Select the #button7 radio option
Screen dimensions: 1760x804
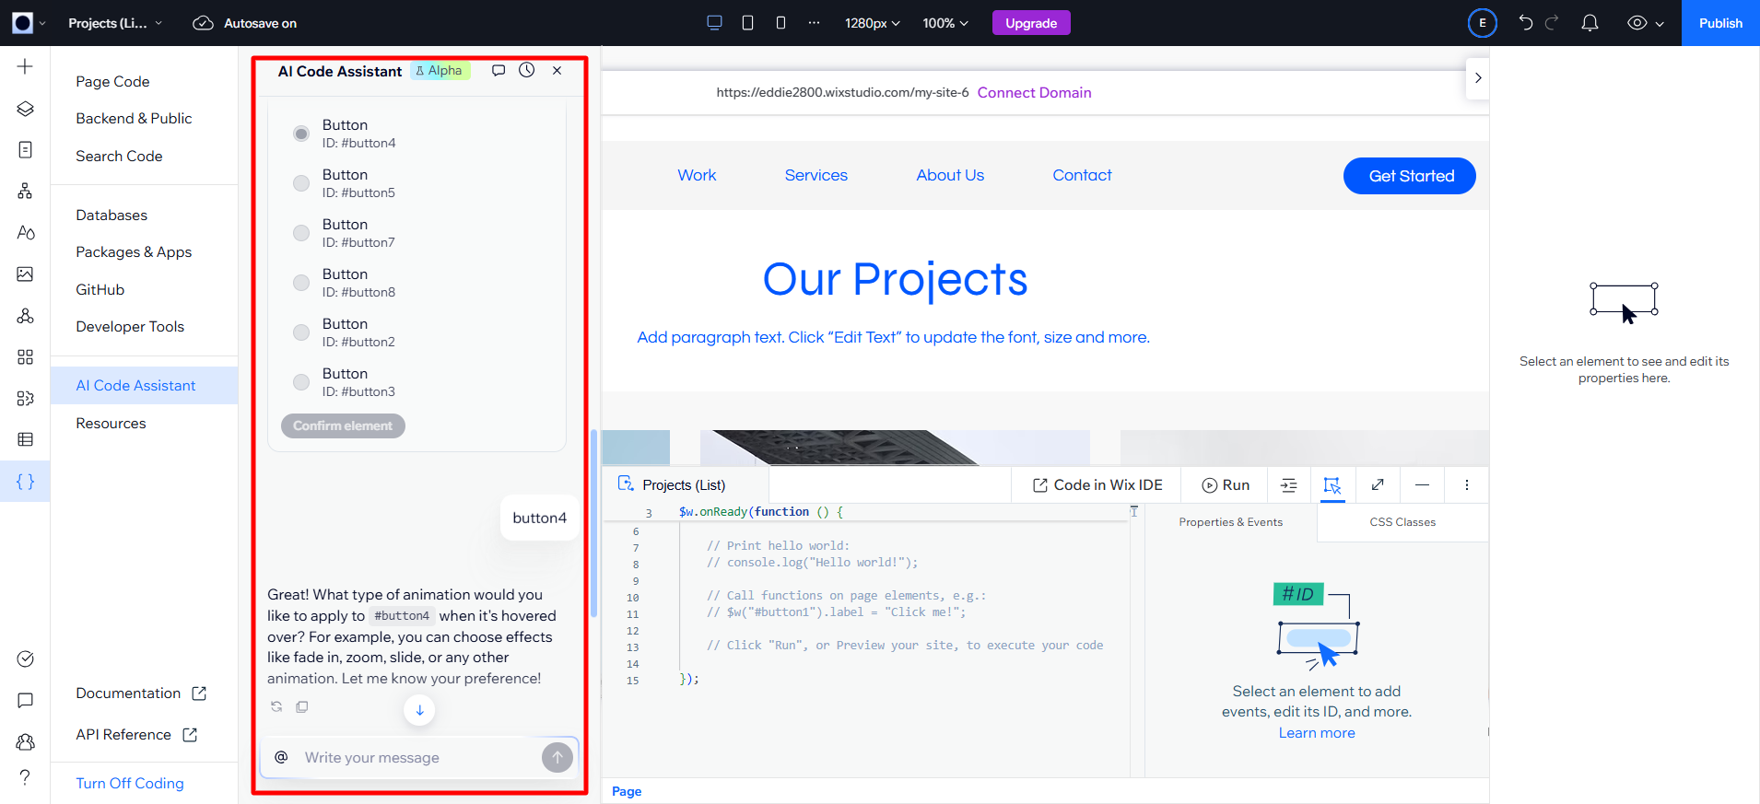pos(300,233)
